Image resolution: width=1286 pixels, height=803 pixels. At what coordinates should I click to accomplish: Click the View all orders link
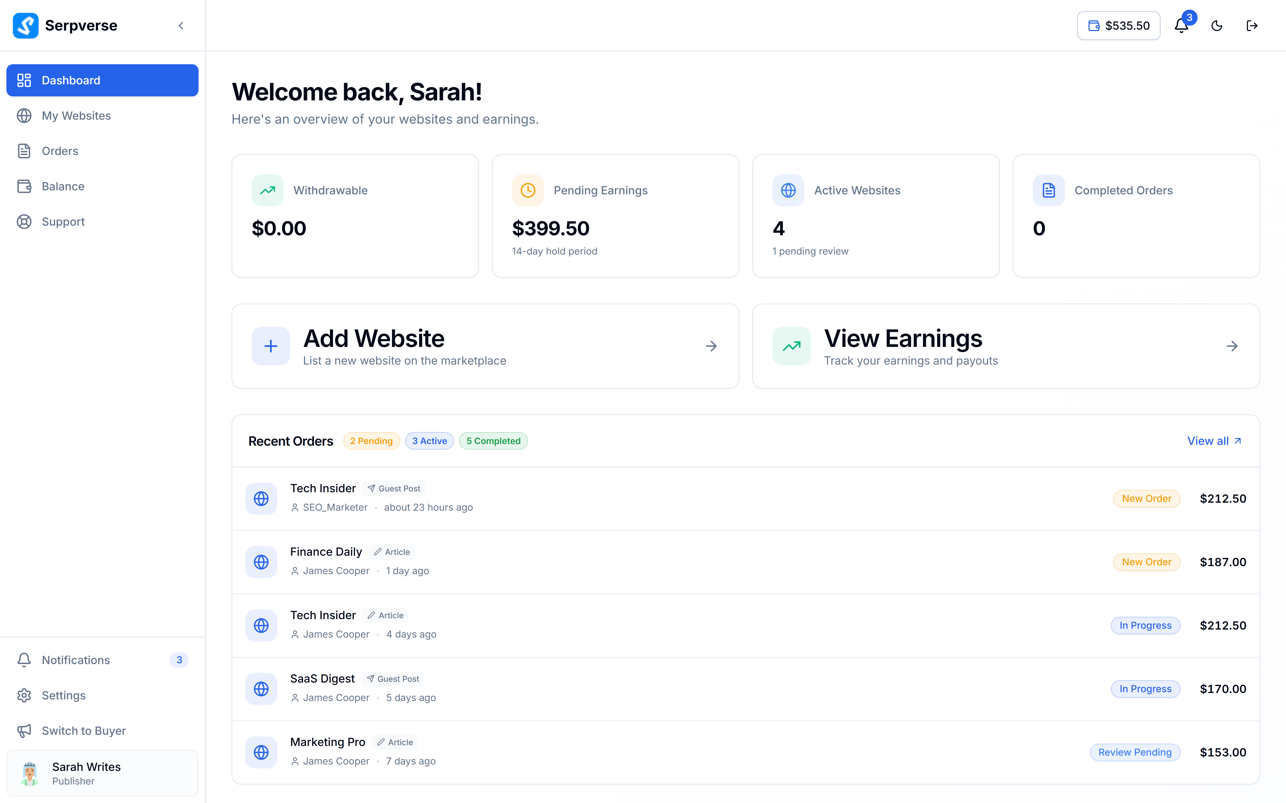1215,441
